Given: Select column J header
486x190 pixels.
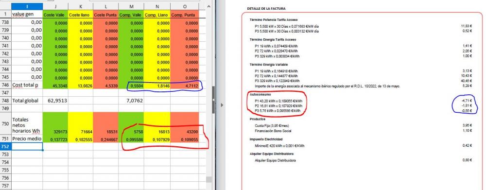Looking at the screenshot, I should [x=55, y=6].
